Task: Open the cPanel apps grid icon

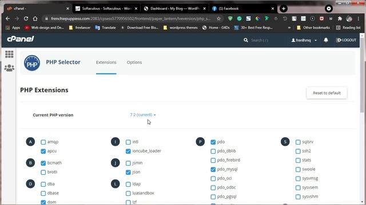Action: click(9, 54)
